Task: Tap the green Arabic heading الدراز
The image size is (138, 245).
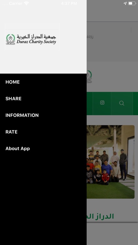Action: [x=100, y=216]
